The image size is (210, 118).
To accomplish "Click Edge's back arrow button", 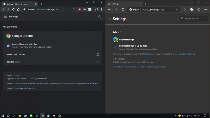I will pyautogui.click(x=109, y=9).
